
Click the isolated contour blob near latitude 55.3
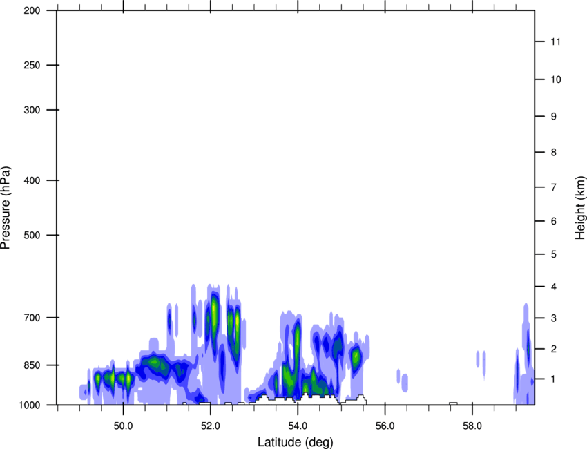pos(356,357)
